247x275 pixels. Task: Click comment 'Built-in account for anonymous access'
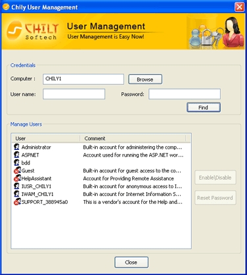pyautogui.click(x=132, y=186)
